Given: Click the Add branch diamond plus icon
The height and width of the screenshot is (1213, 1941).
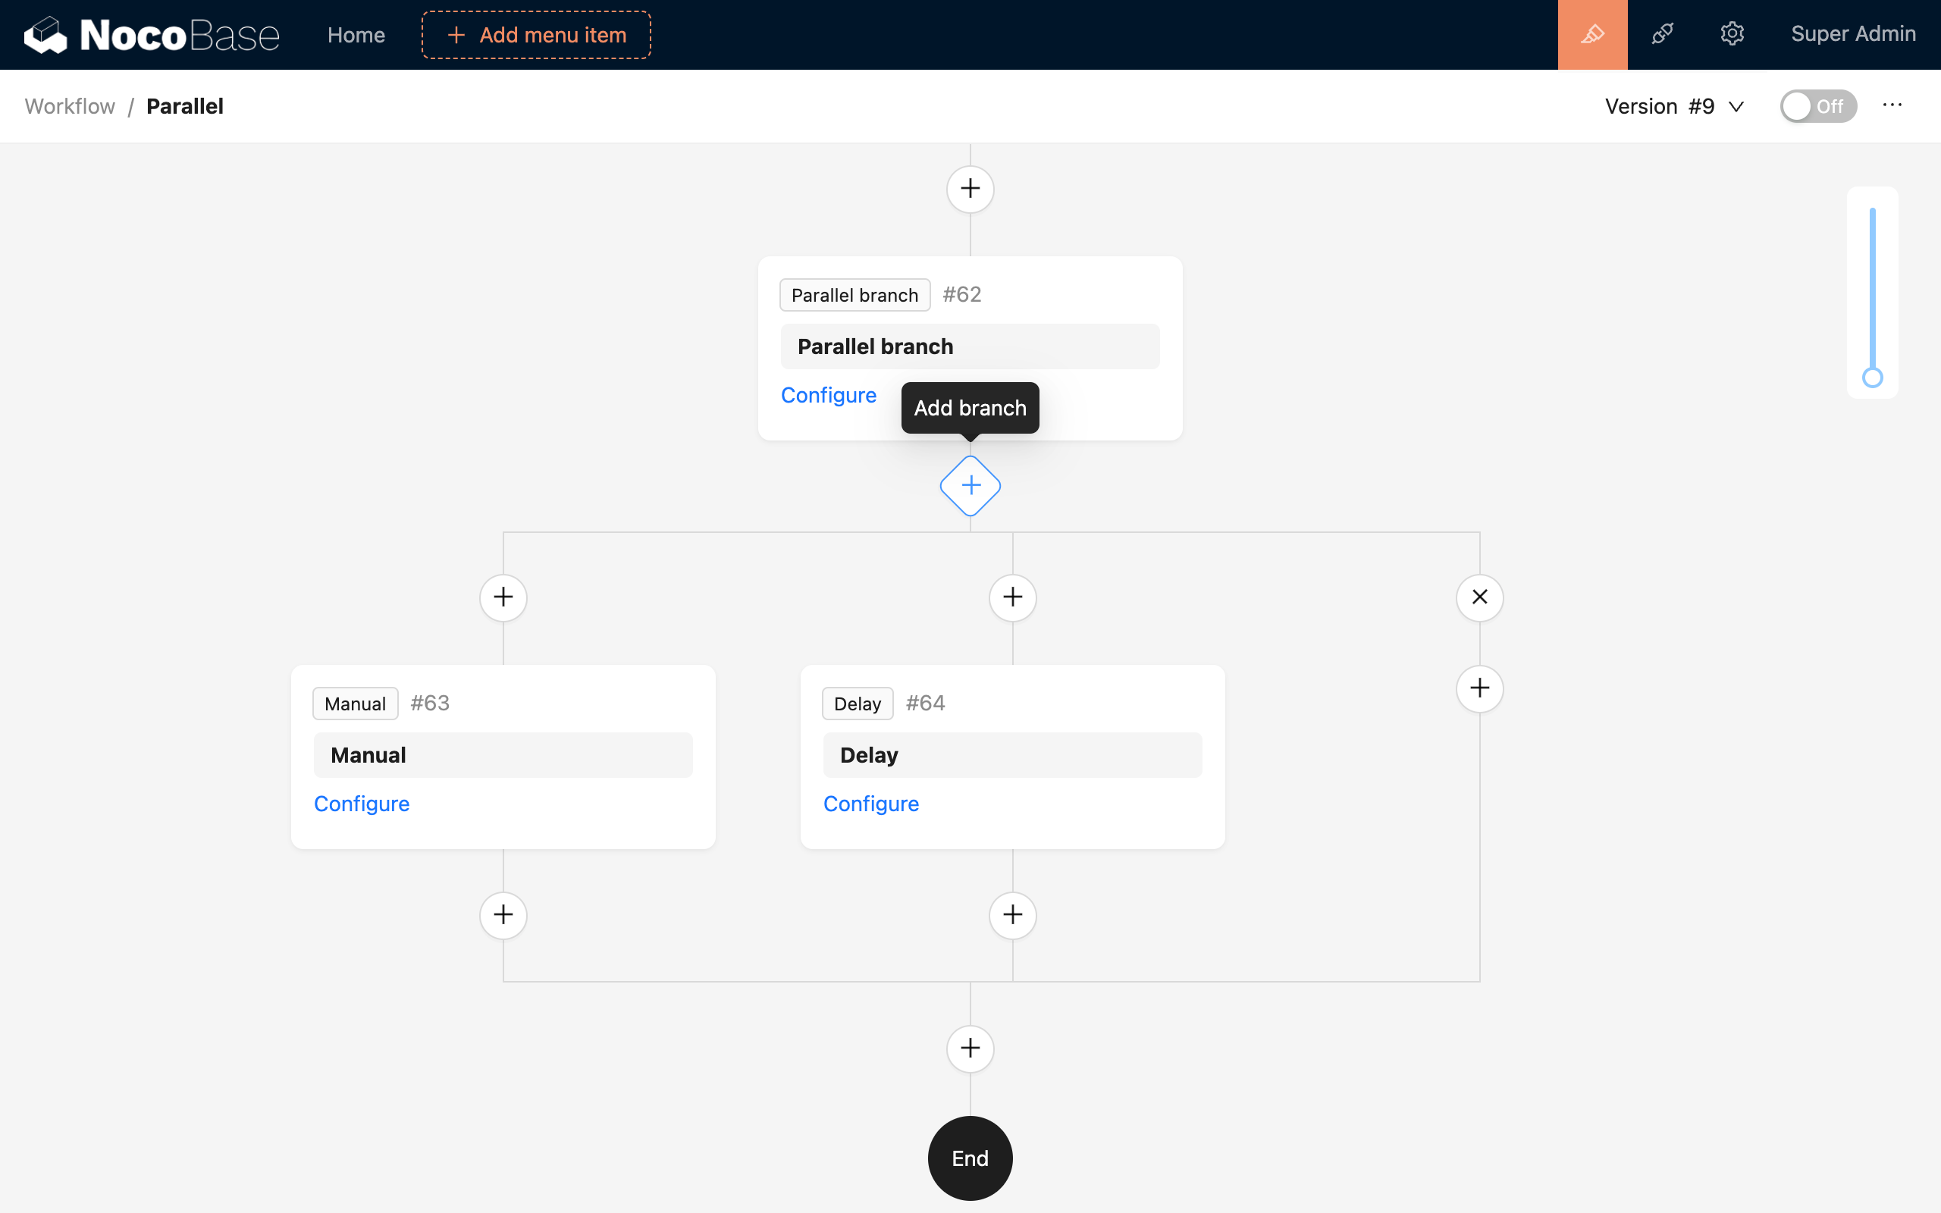Looking at the screenshot, I should 970,485.
